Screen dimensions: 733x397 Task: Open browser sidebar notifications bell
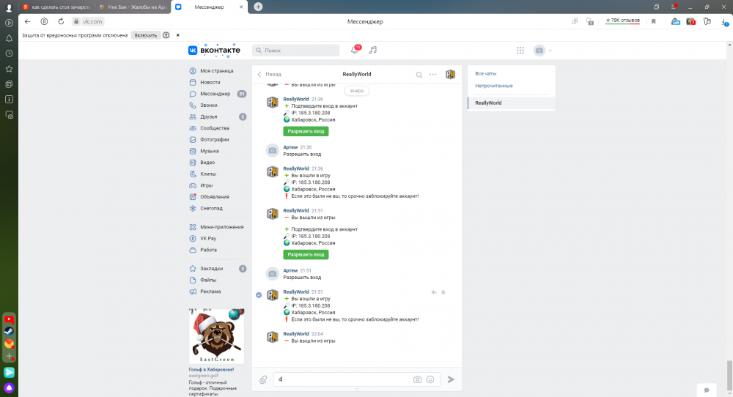9,38
